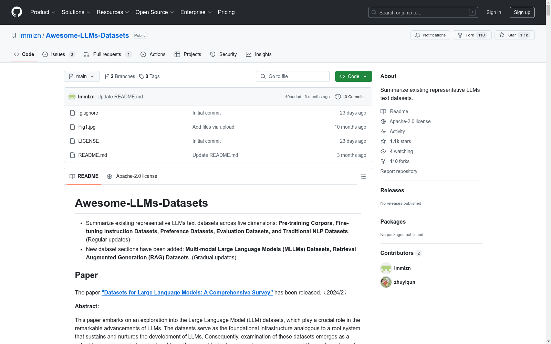The width and height of the screenshot is (551, 344).
Task: Open the Pricing page
Action: [226, 12]
